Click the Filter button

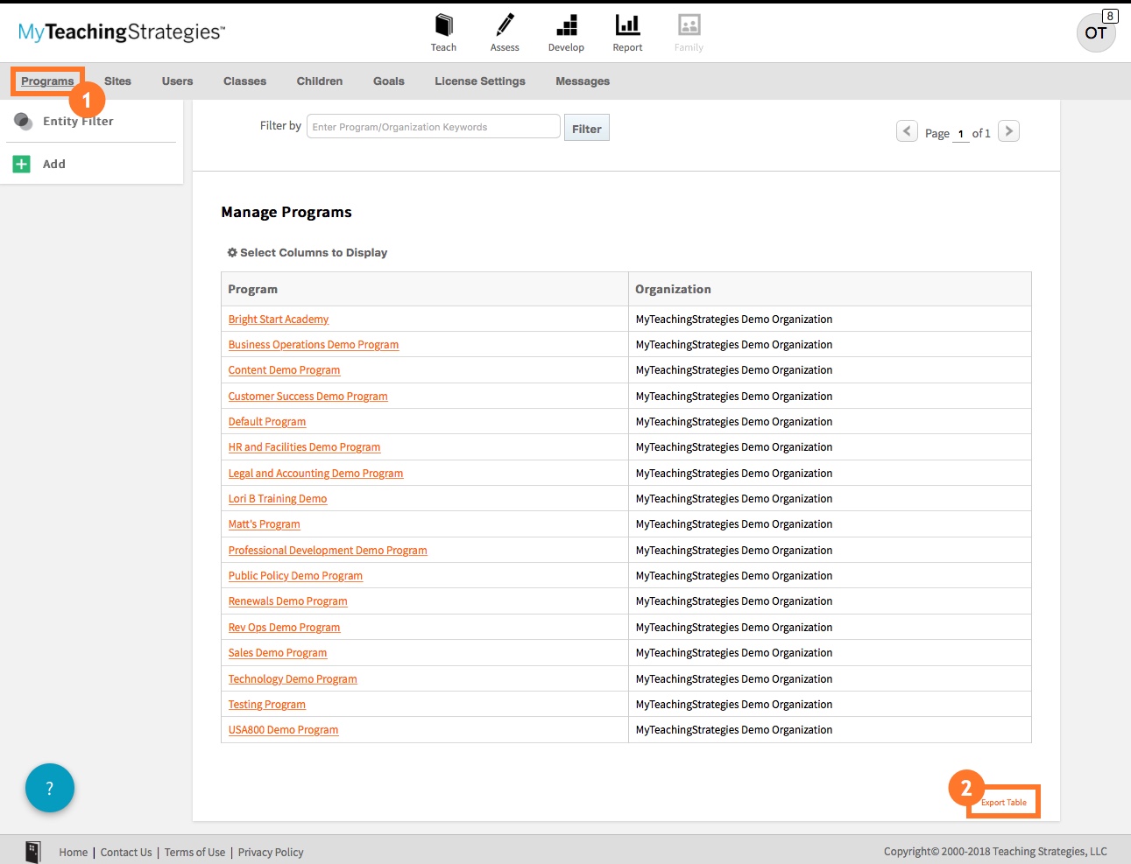pos(586,126)
